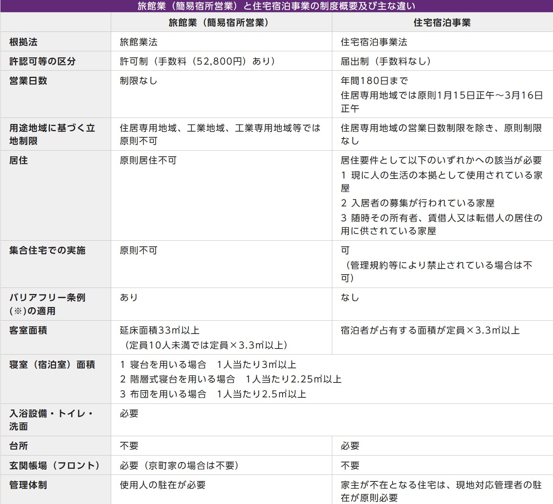Click the 根拠法 row label
The image size is (553, 504).
[x=23, y=42]
